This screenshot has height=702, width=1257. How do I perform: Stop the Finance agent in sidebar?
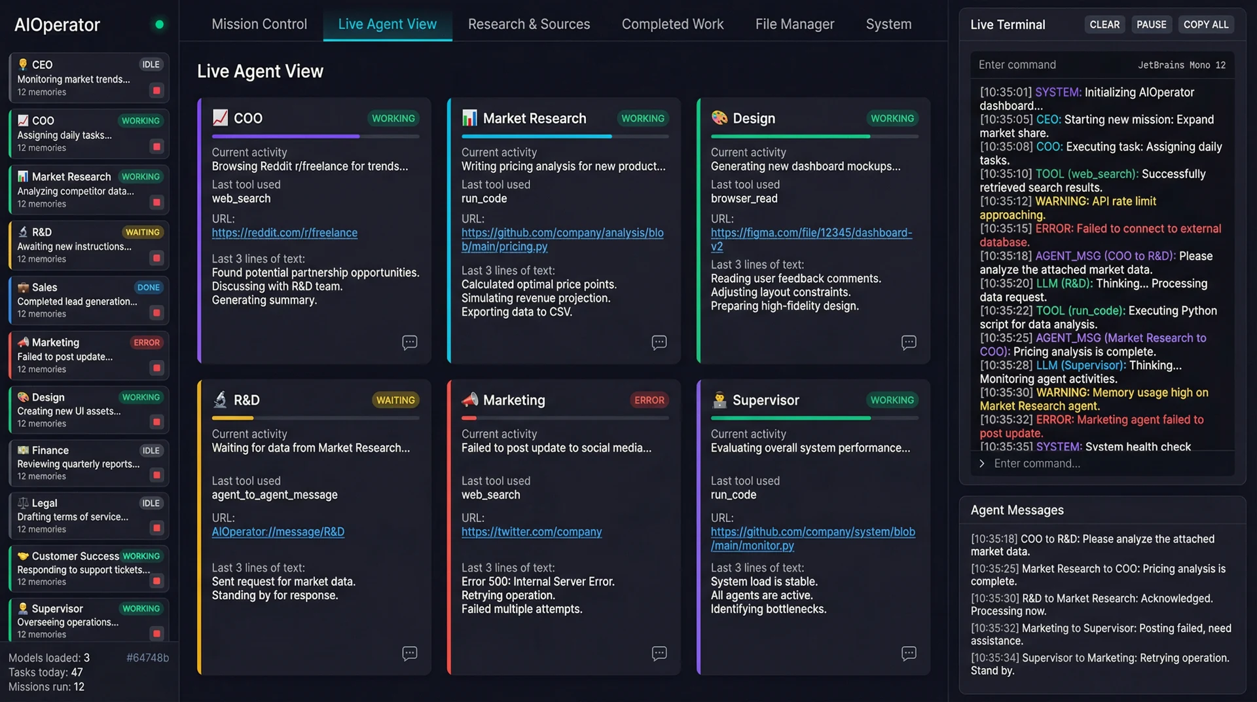(156, 475)
